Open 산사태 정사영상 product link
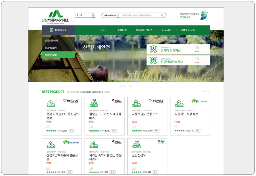This screenshot has height=176, width=256. [x=170, y=50]
